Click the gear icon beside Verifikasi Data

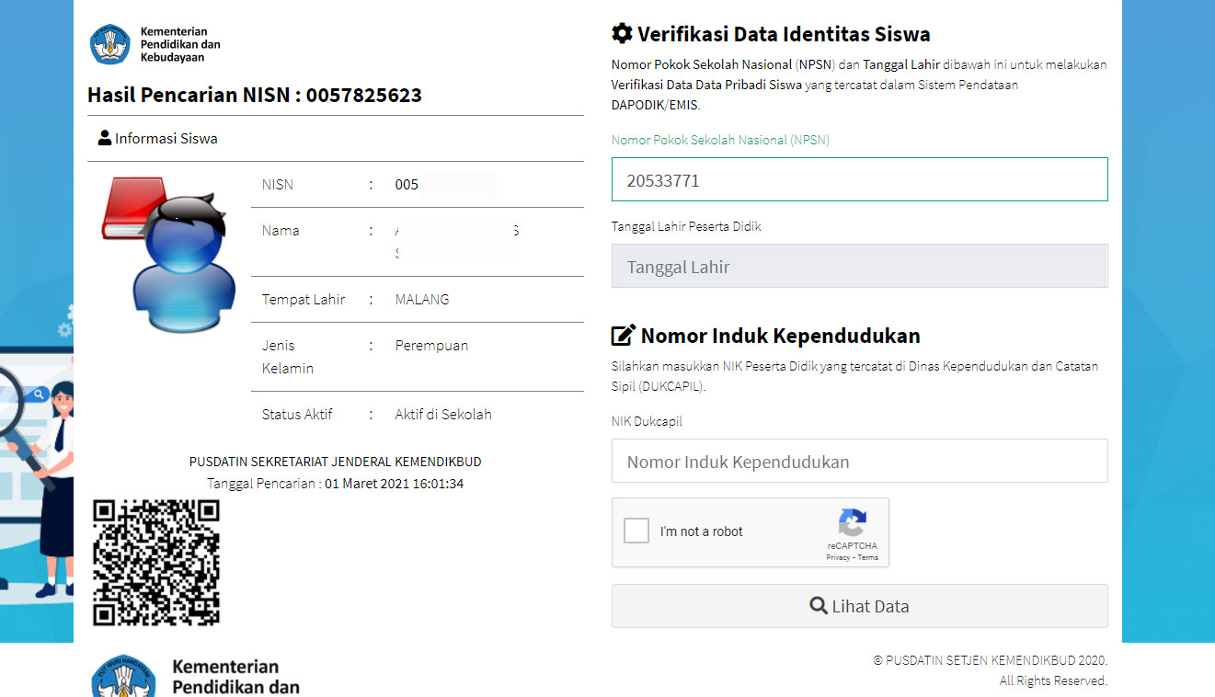tap(622, 34)
